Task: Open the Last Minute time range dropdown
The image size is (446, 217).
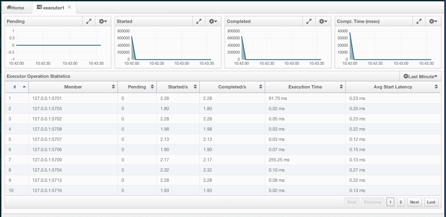Action: 420,76
